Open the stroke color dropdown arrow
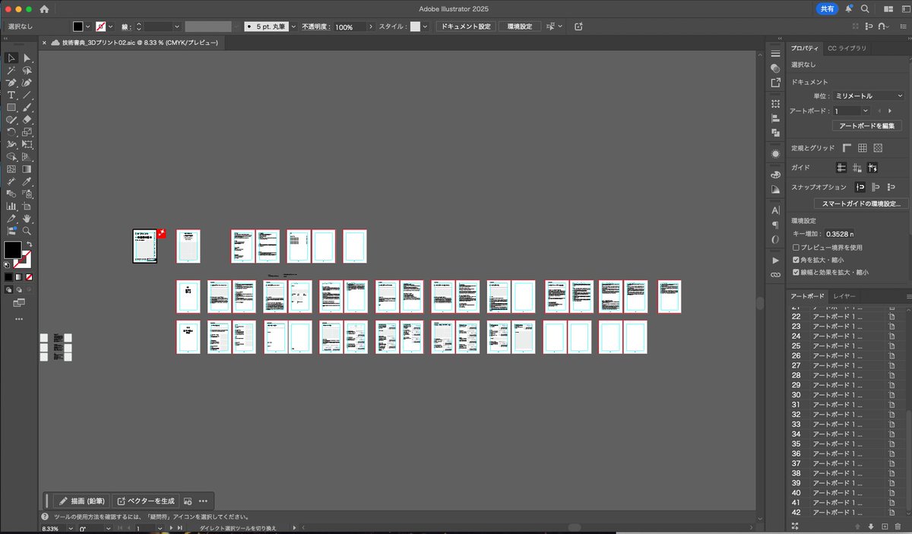 110,27
